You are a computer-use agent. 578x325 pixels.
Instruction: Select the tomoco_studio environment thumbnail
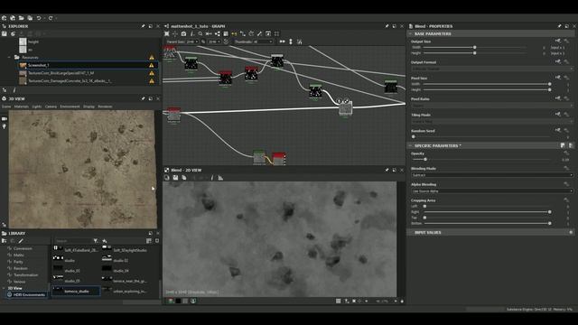point(76,291)
